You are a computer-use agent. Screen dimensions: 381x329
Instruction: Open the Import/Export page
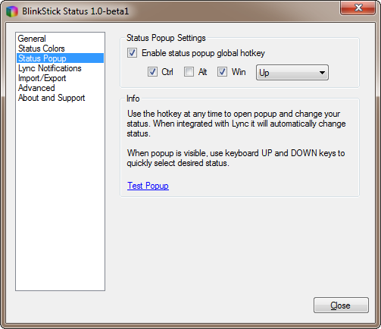pos(42,78)
